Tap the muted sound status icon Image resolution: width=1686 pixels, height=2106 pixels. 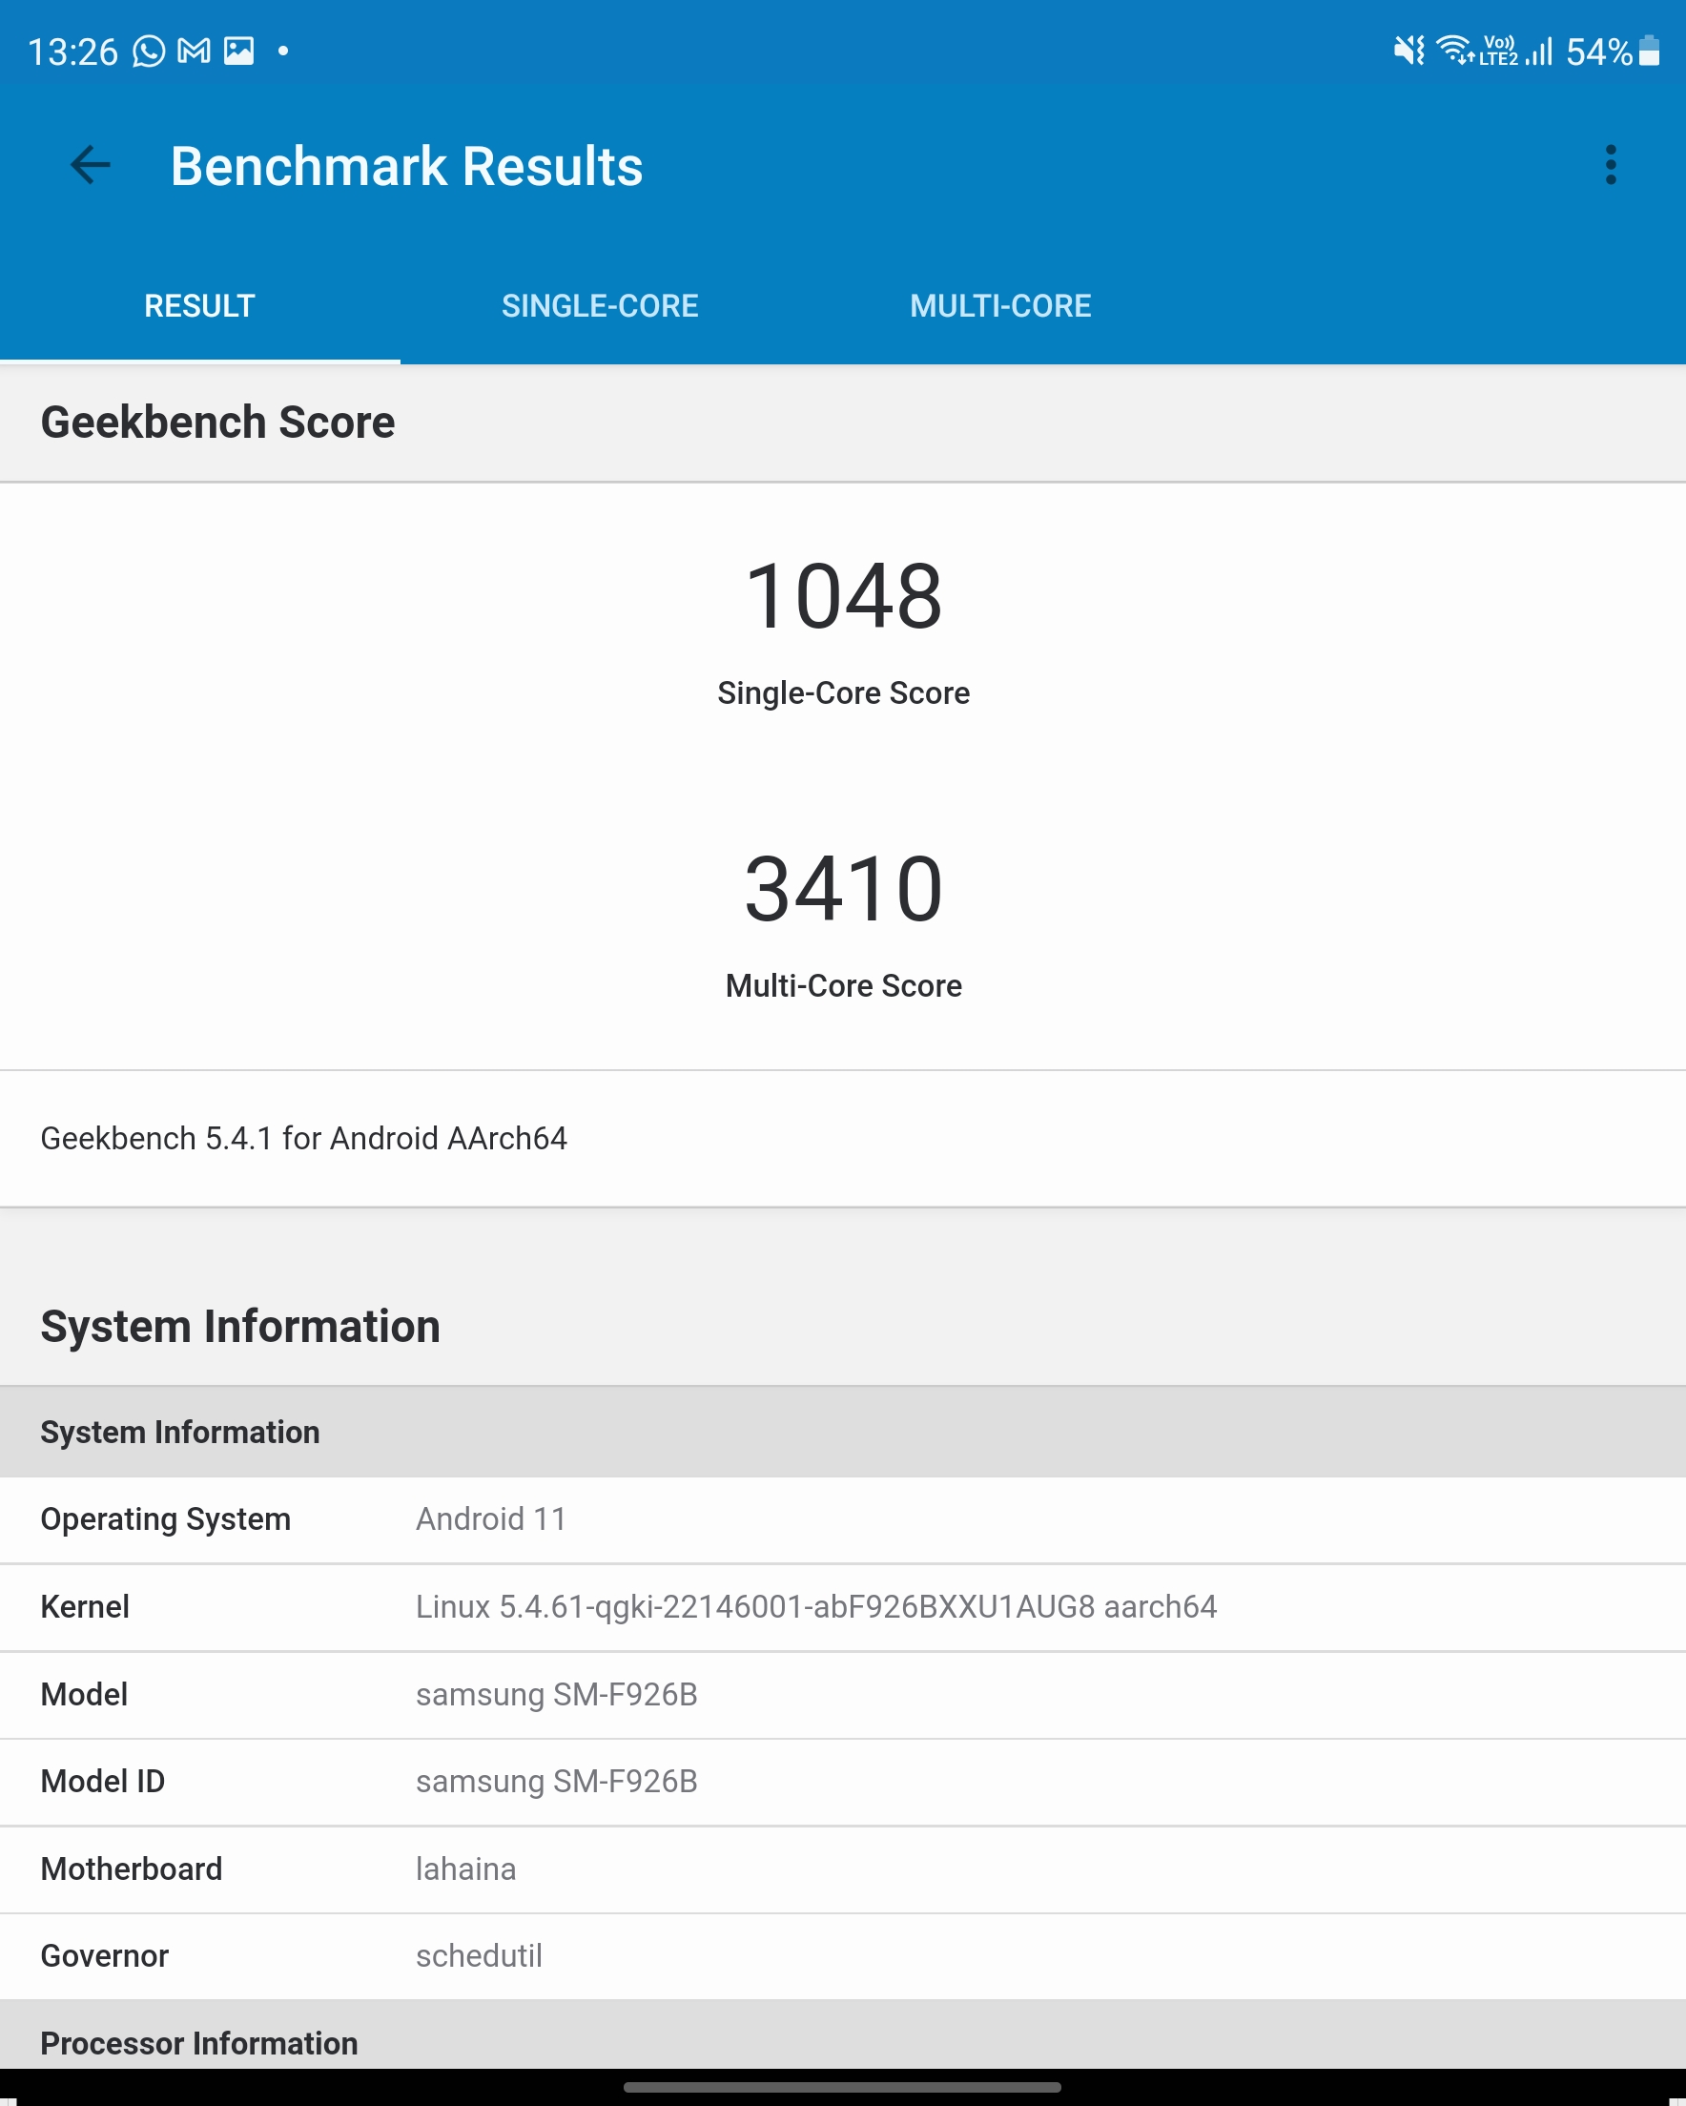click(1408, 50)
